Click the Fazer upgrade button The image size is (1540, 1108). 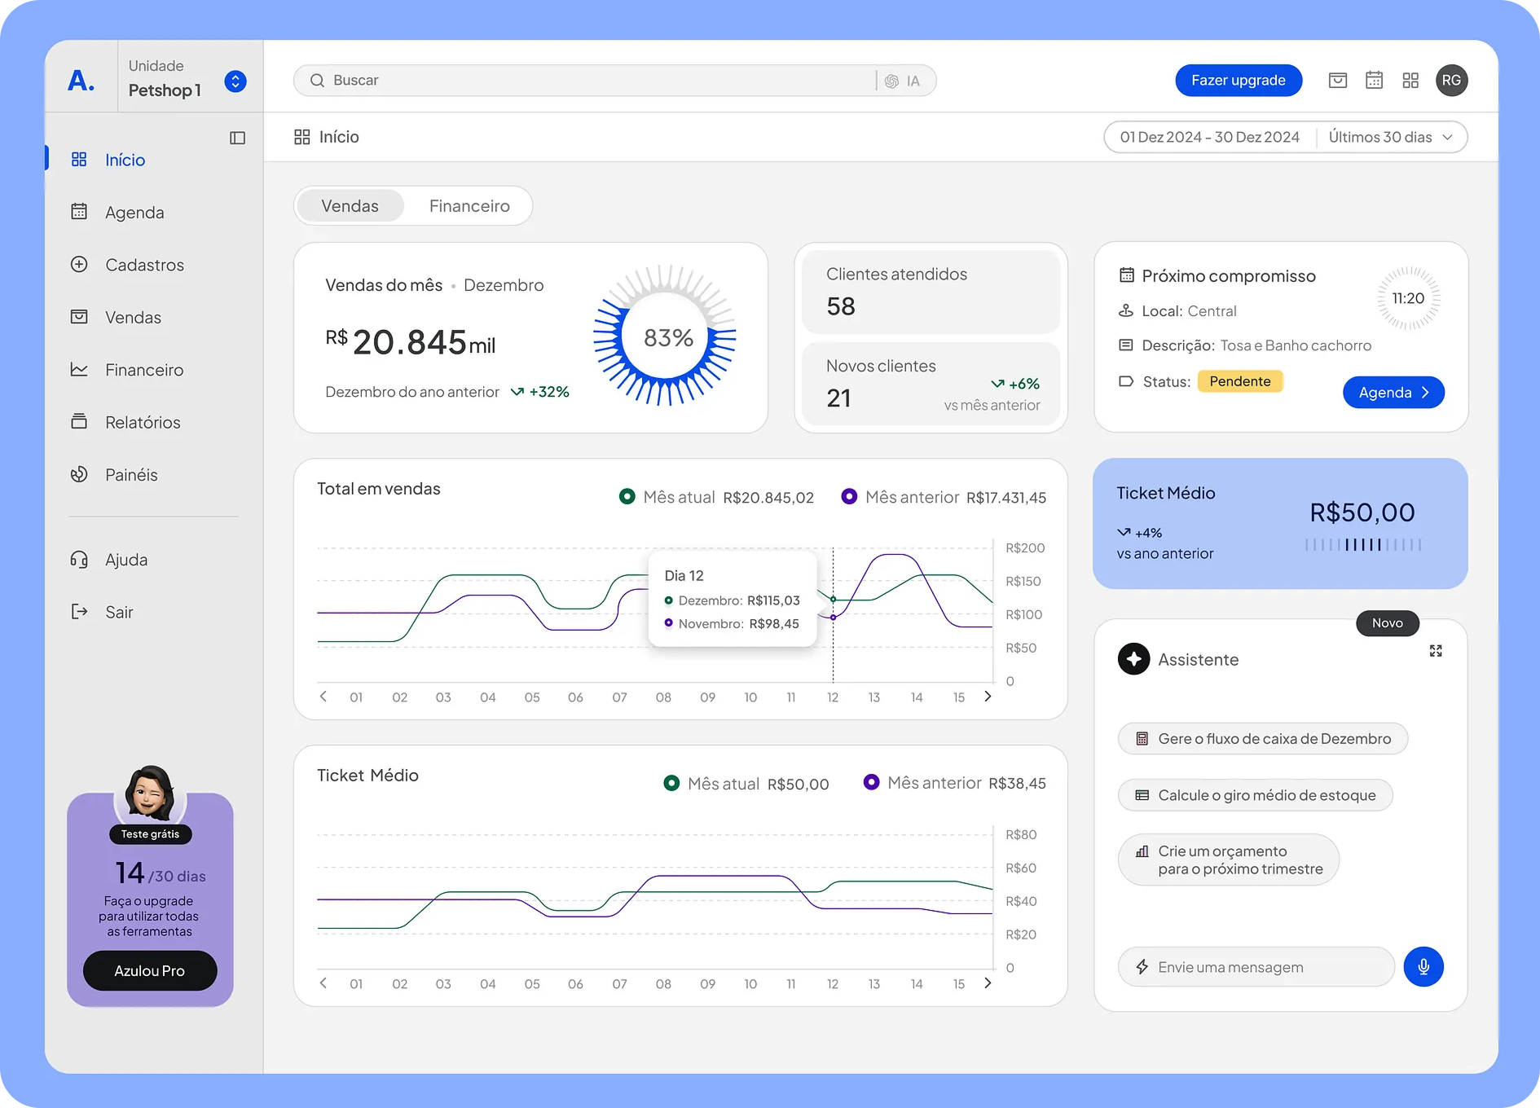(1238, 80)
